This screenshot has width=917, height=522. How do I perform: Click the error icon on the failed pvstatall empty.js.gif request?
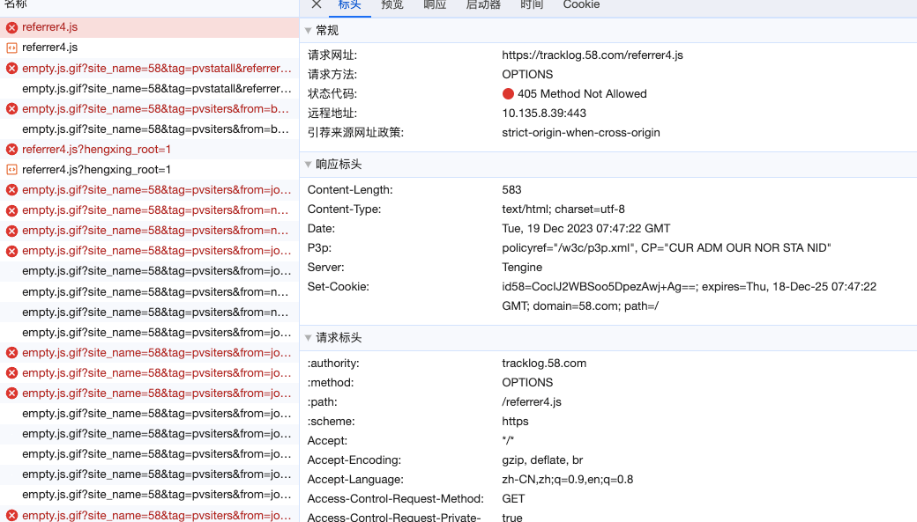tap(11, 69)
